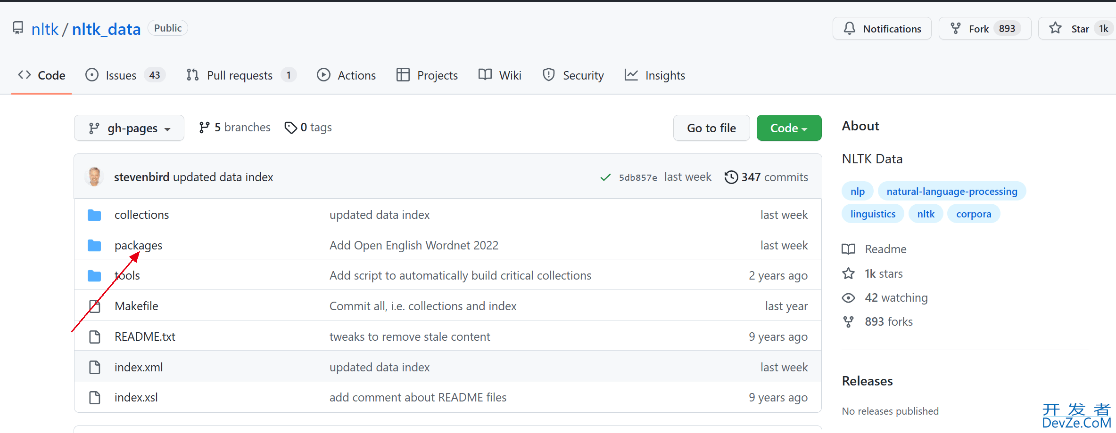Image resolution: width=1116 pixels, height=433 pixels.
Task: Click the Issues count badge 43
Action: point(155,75)
